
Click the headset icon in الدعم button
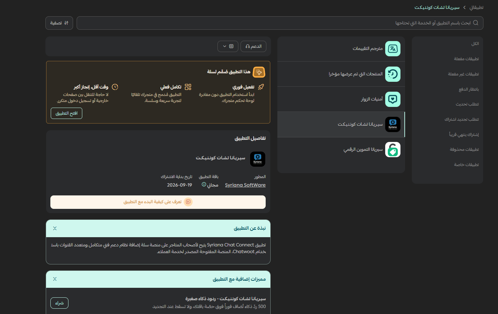[x=248, y=46]
